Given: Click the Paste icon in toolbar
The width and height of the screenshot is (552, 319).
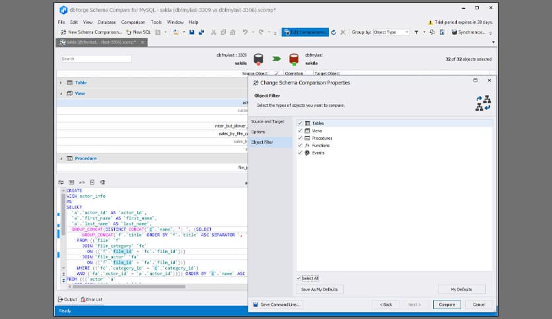Looking at the screenshot, I should point(232,32).
